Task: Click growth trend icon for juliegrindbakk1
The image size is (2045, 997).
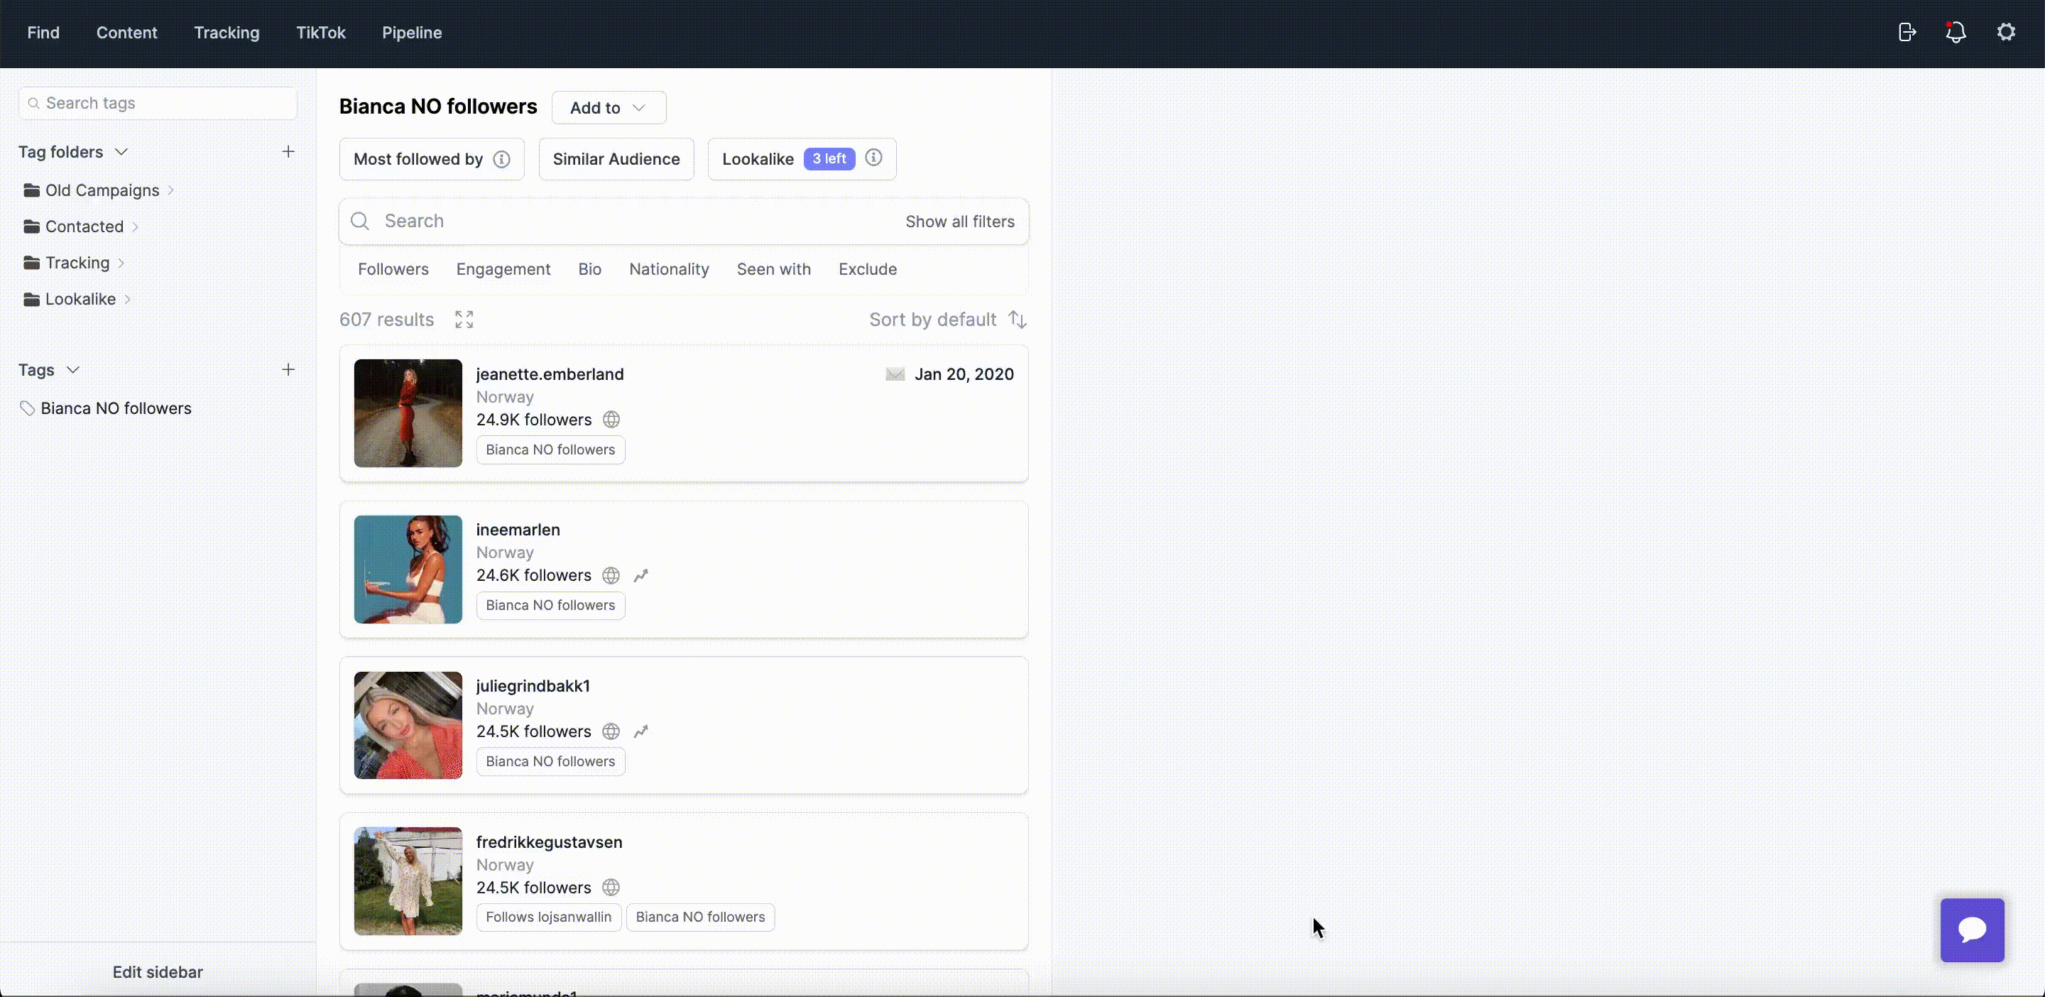Action: click(x=640, y=732)
